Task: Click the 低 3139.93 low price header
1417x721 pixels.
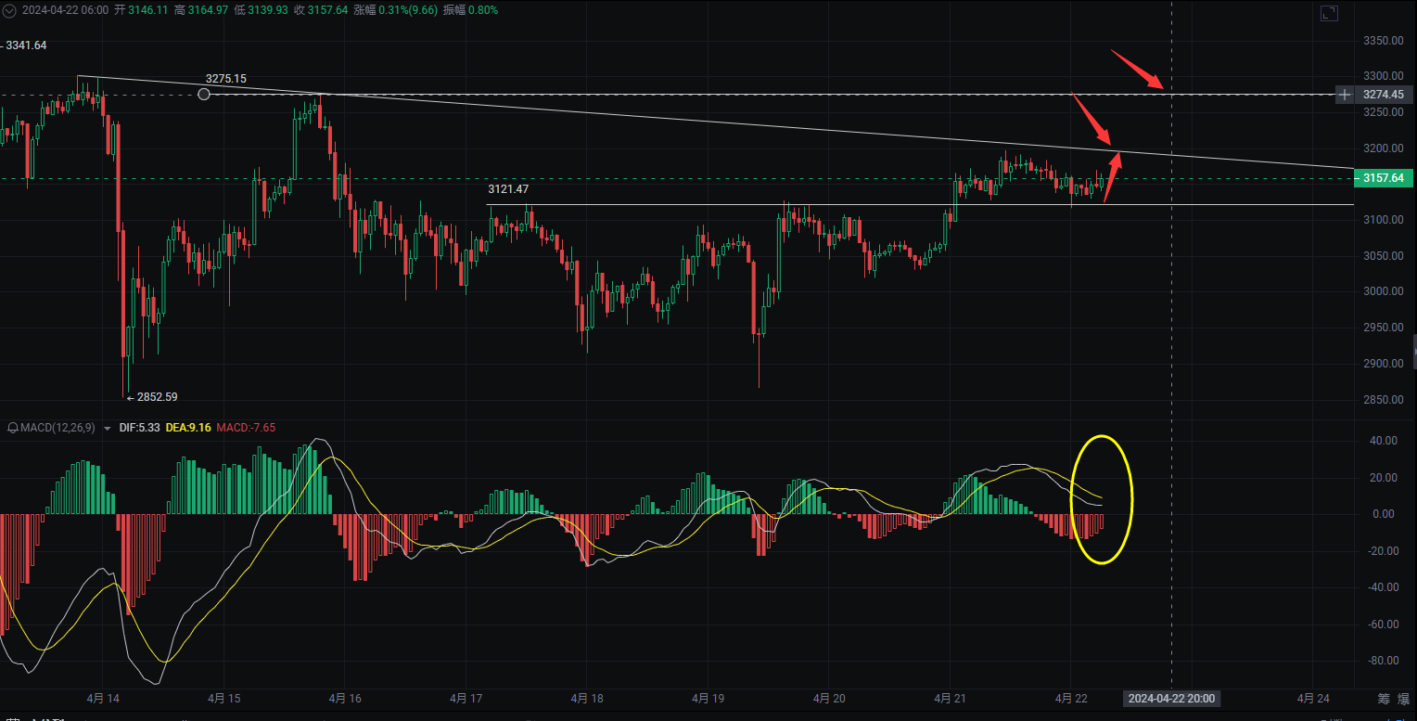Action: pyautogui.click(x=262, y=10)
